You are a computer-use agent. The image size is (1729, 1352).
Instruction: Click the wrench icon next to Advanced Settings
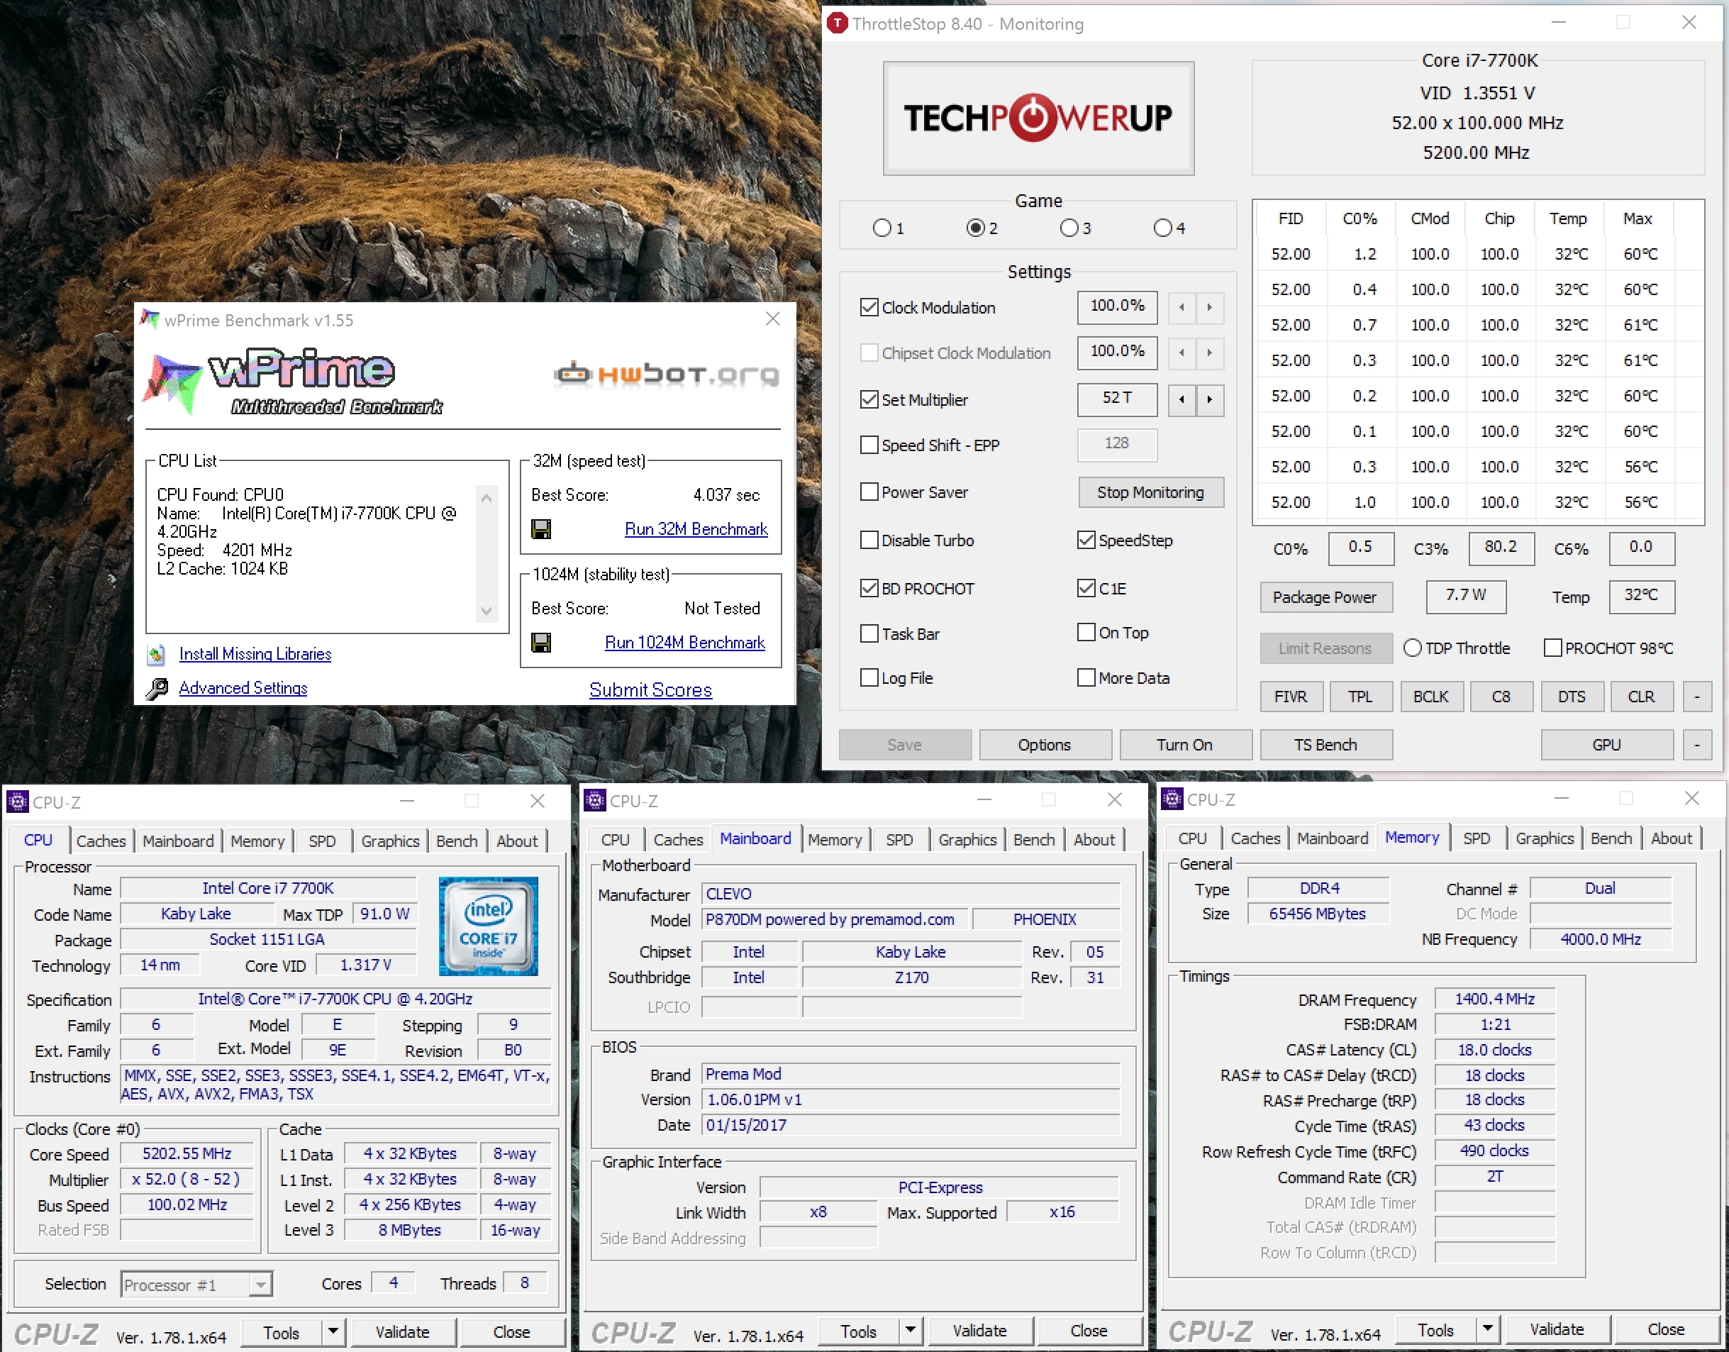point(157,688)
